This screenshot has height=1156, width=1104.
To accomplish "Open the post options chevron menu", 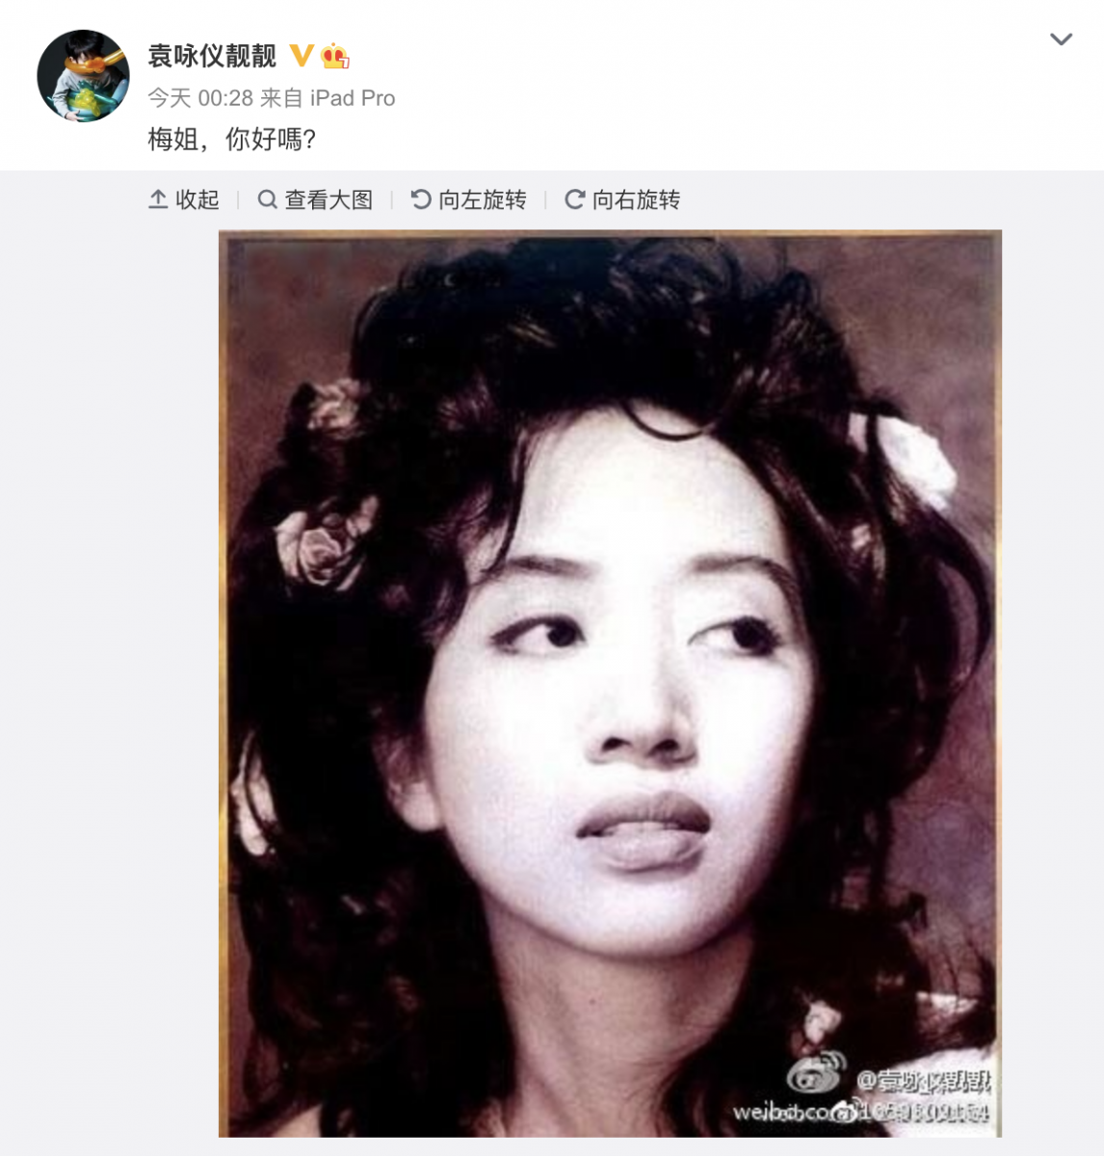I will tap(1061, 39).
